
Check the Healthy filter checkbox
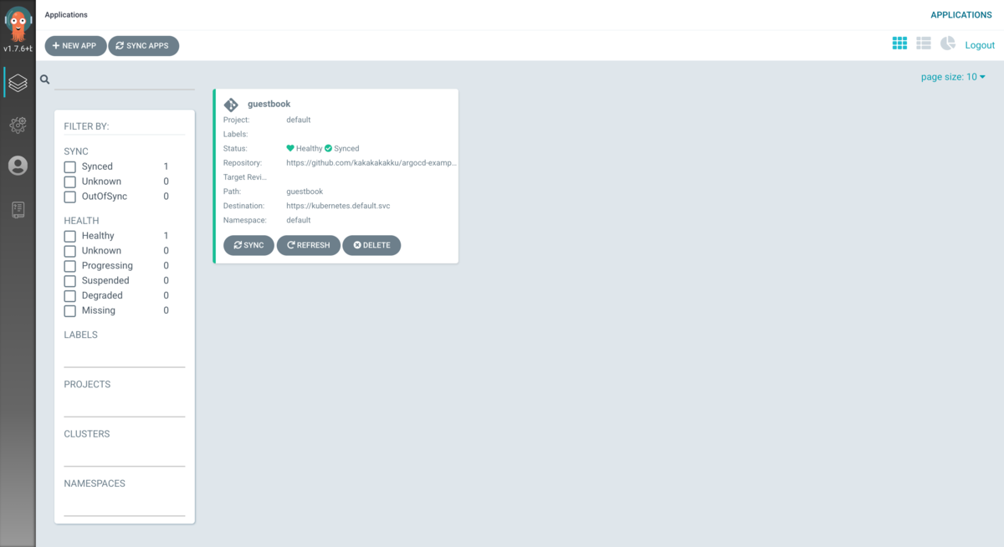click(x=70, y=237)
